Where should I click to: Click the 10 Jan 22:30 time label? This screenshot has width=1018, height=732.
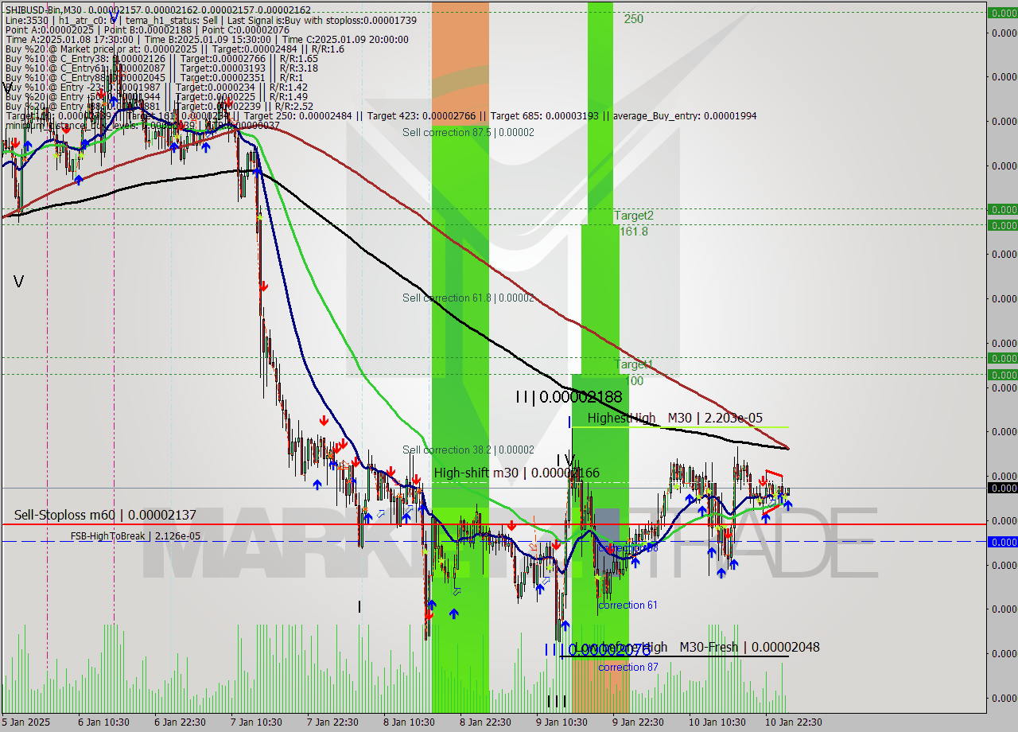(x=793, y=722)
